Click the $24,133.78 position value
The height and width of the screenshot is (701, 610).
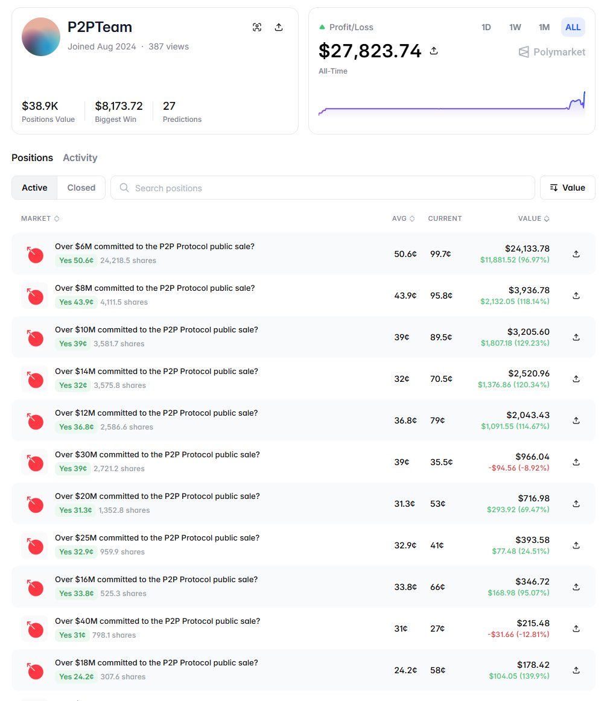pyautogui.click(x=527, y=249)
